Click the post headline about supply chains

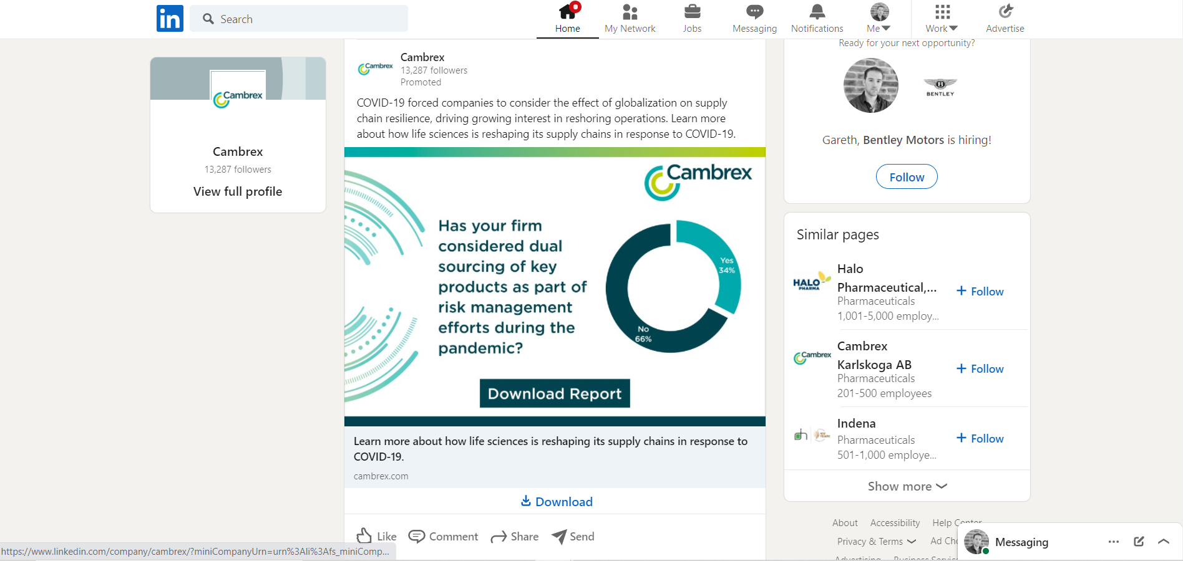[x=550, y=449]
